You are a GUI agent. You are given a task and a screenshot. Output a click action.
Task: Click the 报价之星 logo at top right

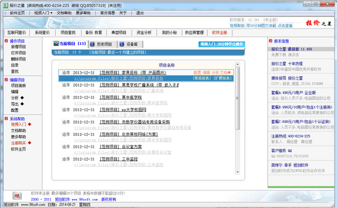coord(319,23)
